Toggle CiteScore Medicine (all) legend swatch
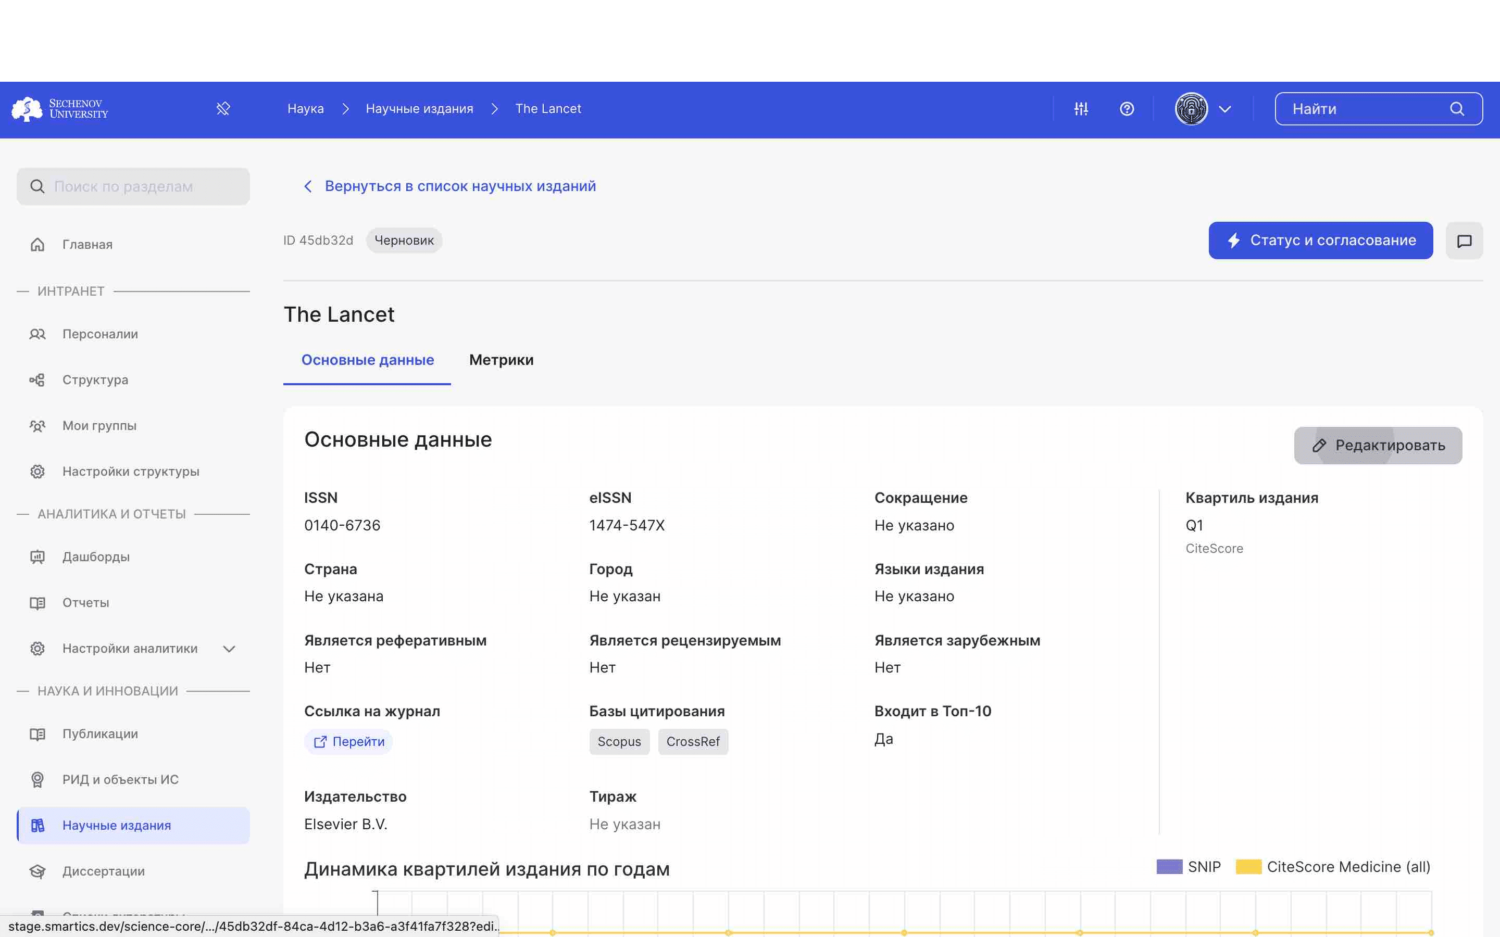This screenshot has width=1500, height=937. pos(1248,867)
